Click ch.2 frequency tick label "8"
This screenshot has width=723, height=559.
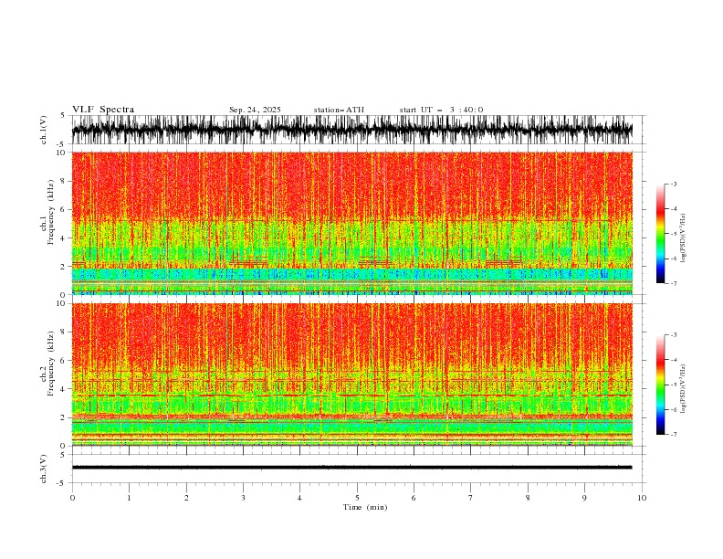tap(64, 332)
